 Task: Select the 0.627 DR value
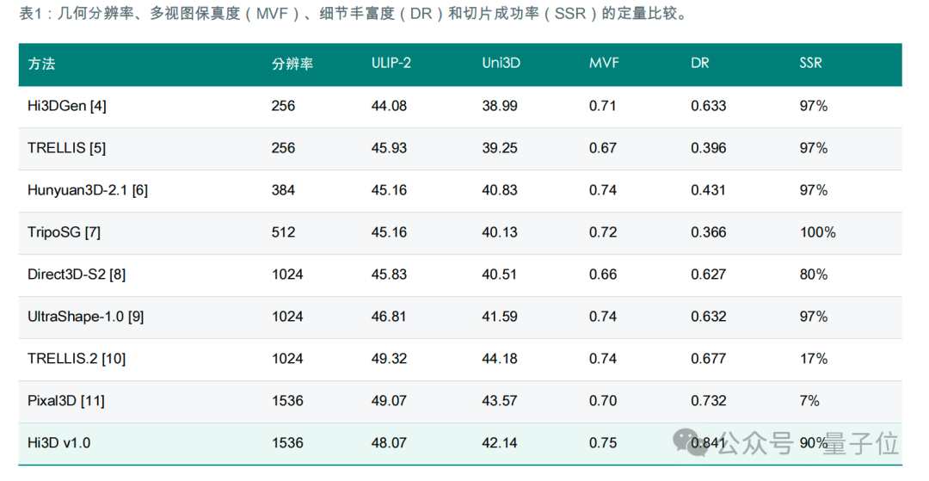point(708,274)
